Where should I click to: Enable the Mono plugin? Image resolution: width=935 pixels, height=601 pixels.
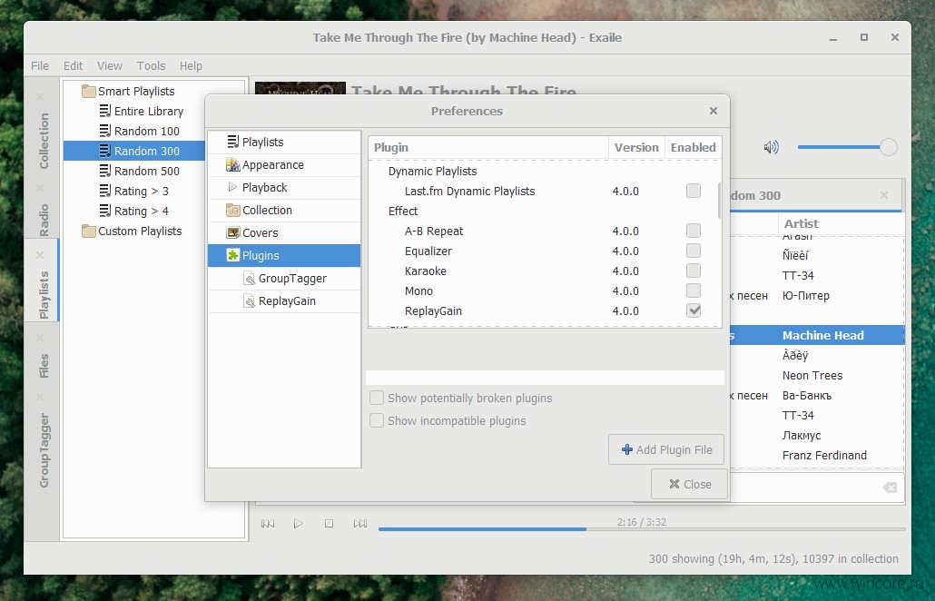pyautogui.click(x=693, y=291)
